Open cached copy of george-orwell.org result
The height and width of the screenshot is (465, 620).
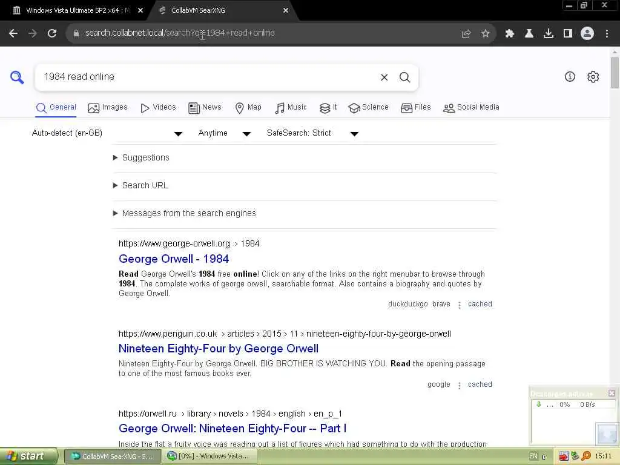click(480, 304)
